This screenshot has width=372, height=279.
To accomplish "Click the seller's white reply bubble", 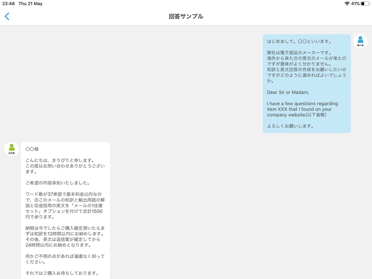I will point(65,210).
